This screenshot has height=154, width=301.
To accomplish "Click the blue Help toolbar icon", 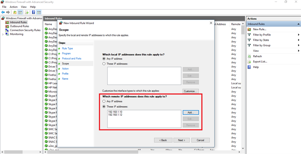I will point(33,12).
